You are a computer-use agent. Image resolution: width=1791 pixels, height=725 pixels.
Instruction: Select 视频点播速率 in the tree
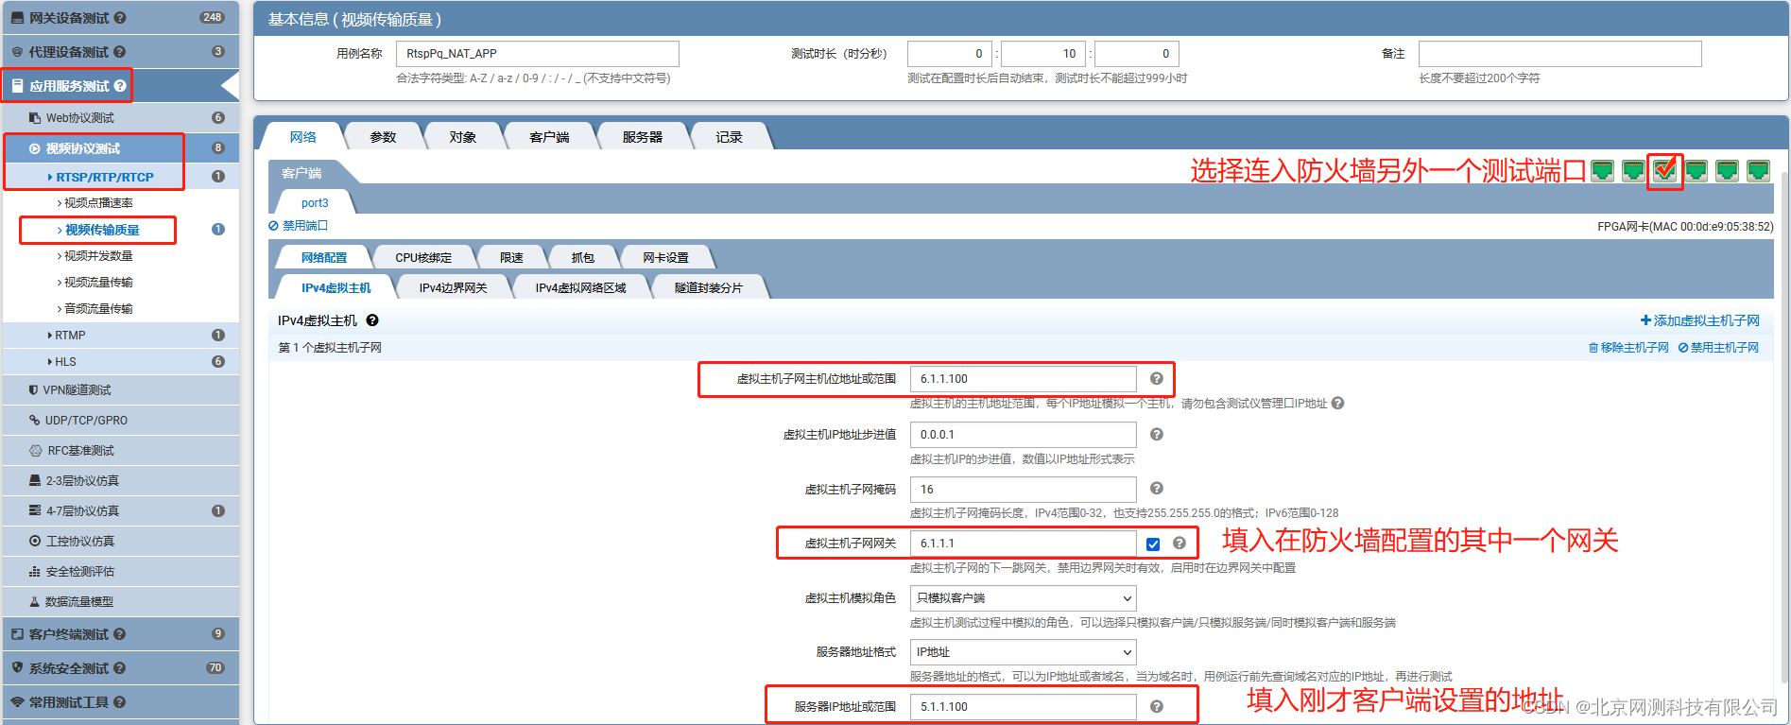[98, 202]
